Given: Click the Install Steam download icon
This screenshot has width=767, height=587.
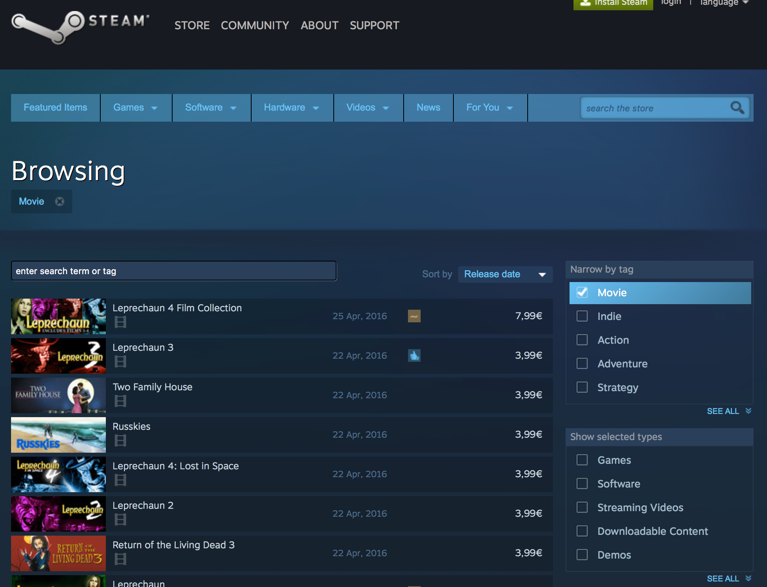Looking at the screenshot, I should [x=585, y=2].
